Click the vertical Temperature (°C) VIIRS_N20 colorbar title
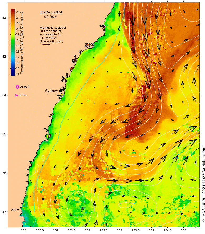The height and width of the screenshot is (234, 205). 22,42
